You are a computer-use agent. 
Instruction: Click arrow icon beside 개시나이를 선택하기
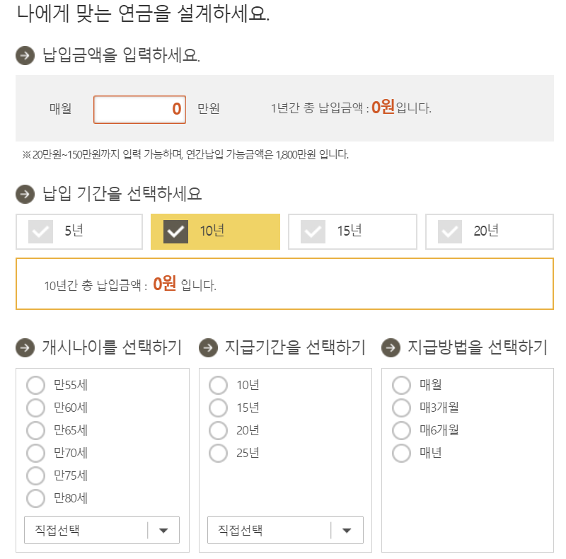coord(25,347)
